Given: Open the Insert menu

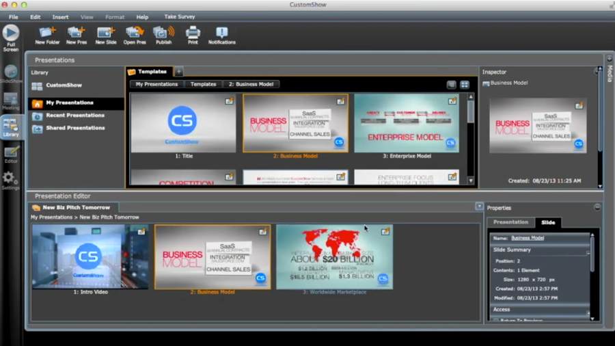Looking at the screenshot, I should point(60,17).
